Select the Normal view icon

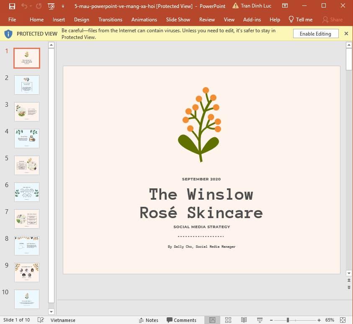[211, 320]
